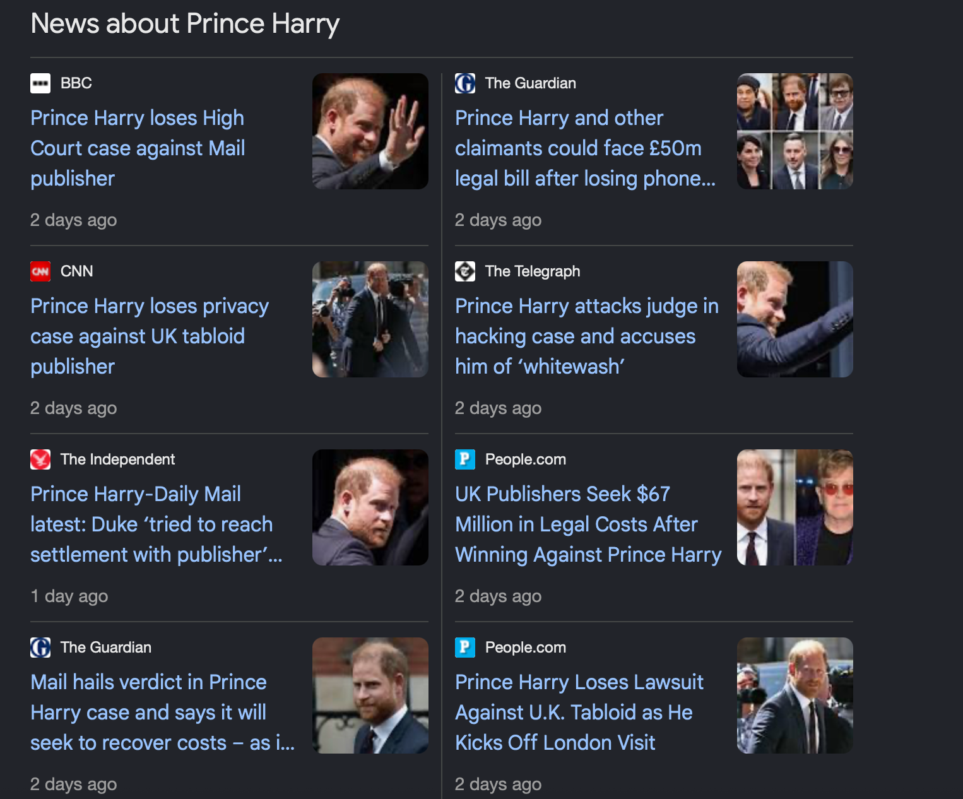Open BBC article on High Court case

[x=138, y=148]
